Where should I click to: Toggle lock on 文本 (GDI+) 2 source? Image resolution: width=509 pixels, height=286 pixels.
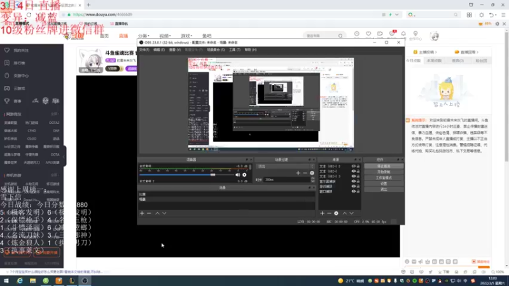(x=358, y=167)
